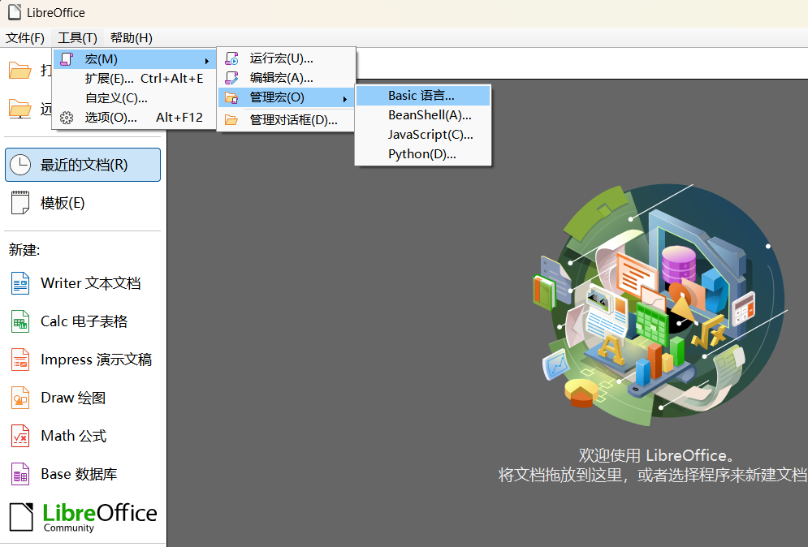
Task: Open the 最近的文档 view
Action: click(82, 164)
